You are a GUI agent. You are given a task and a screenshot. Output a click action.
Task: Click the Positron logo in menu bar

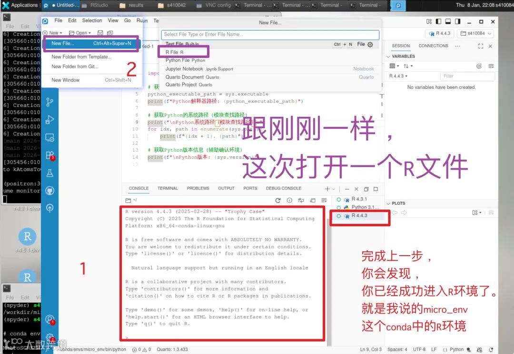pos(45,21)
